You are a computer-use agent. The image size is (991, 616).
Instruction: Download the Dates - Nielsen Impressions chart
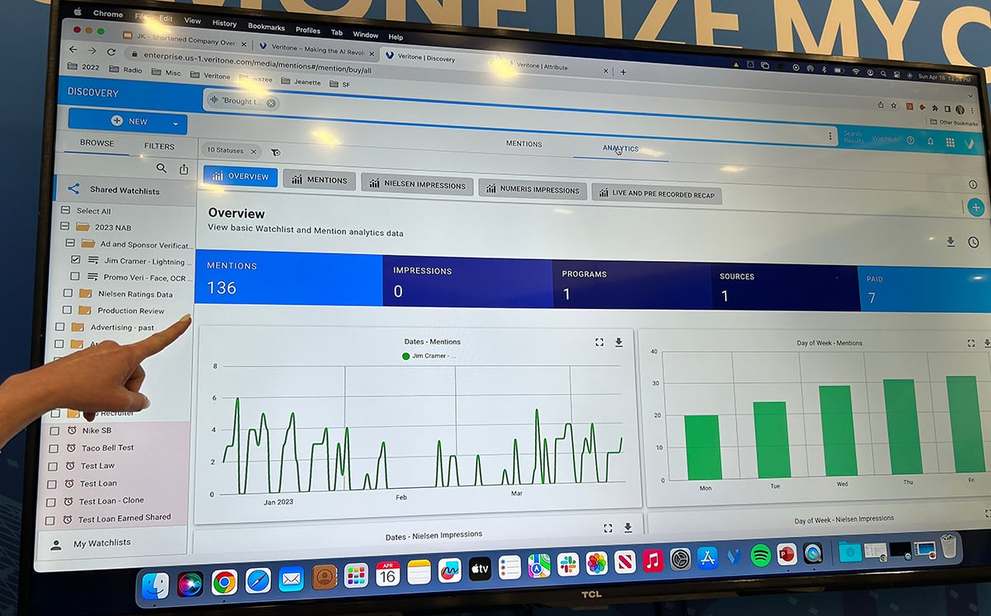point(628,527)
